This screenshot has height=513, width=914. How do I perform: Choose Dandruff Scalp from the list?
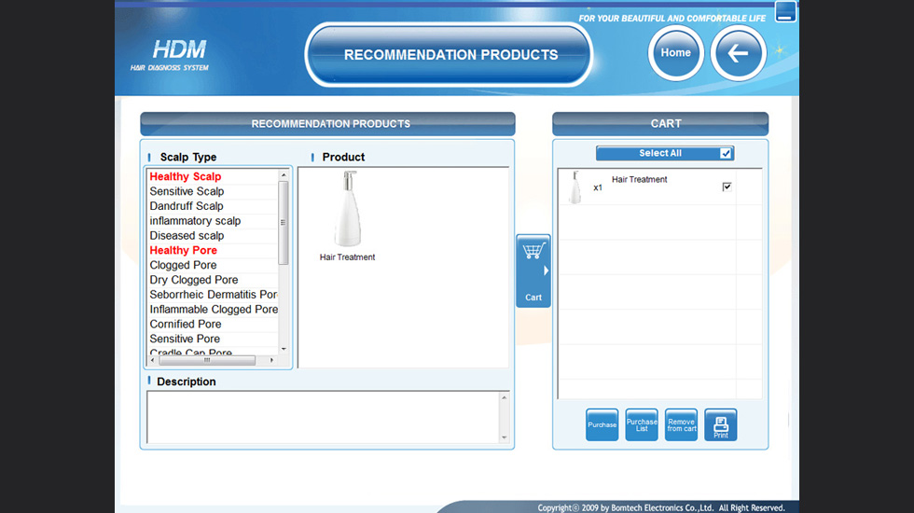coord(187,206)
